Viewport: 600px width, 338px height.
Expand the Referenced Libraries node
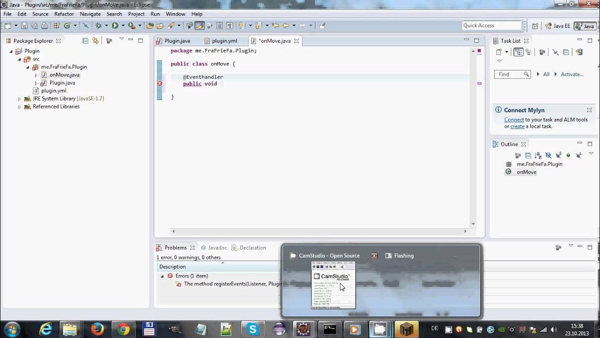coord(20,107)
